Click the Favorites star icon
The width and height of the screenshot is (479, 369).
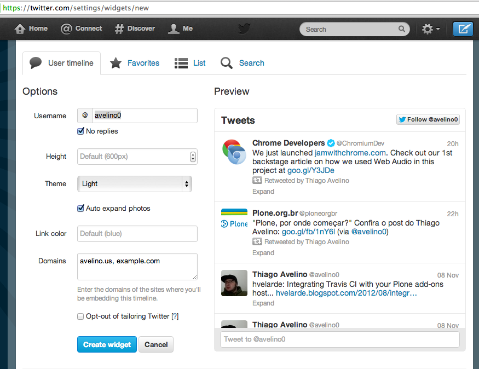(x=116, y=63)
